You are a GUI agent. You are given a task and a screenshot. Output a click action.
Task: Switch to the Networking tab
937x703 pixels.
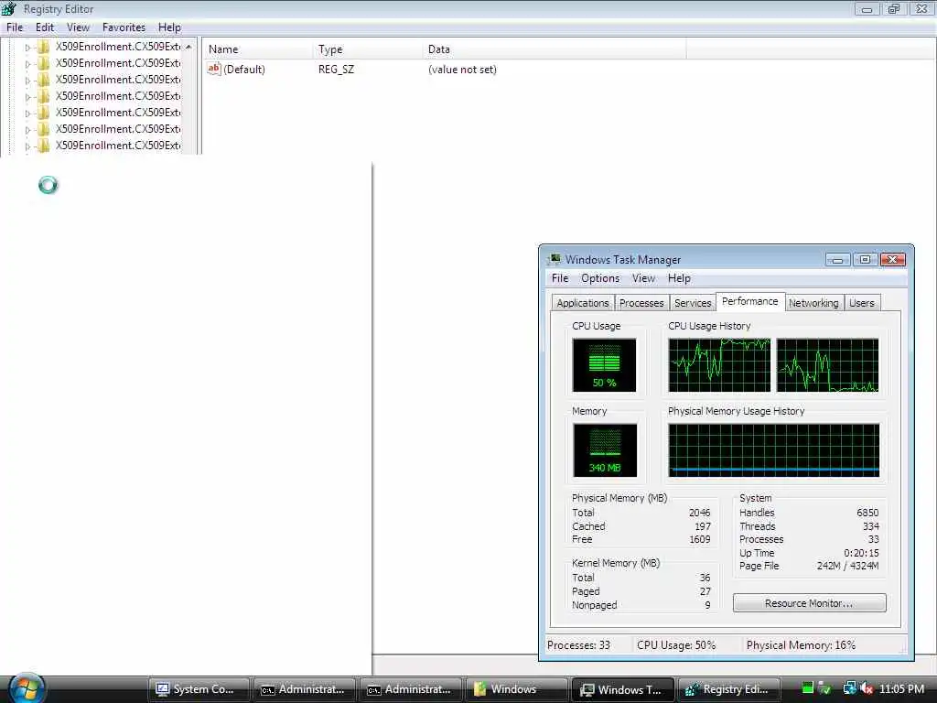click(813, 303)
